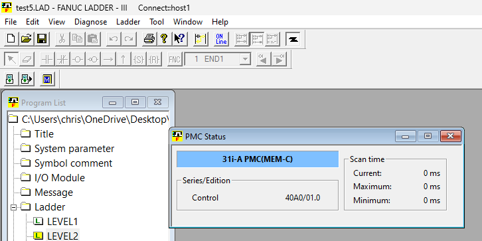
Task: Select third ladder display mode icon
Action: (272, 39)
